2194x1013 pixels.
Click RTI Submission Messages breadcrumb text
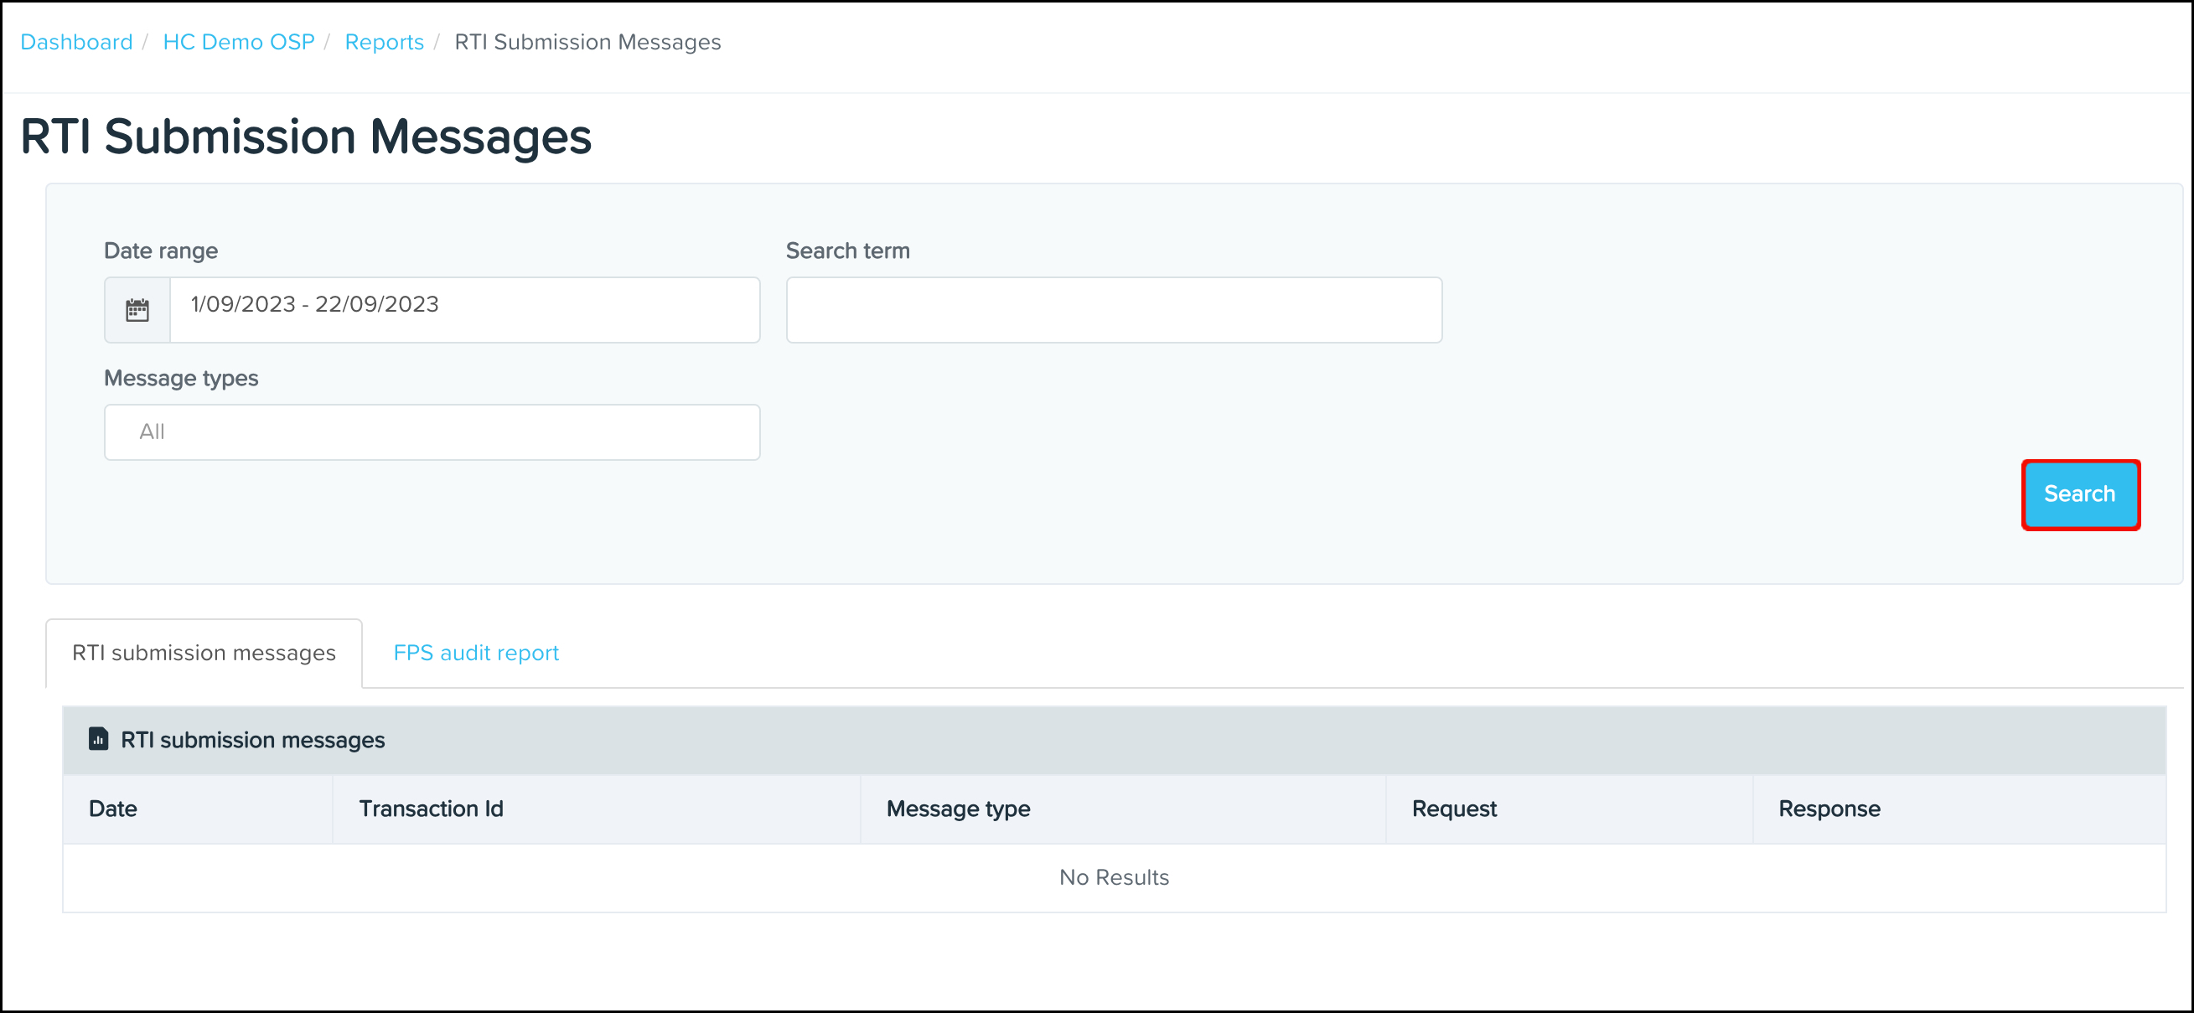587,41
